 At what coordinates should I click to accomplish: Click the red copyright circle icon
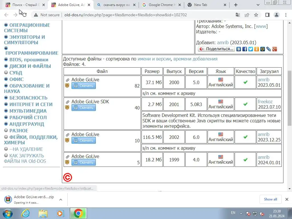[67, 177]
